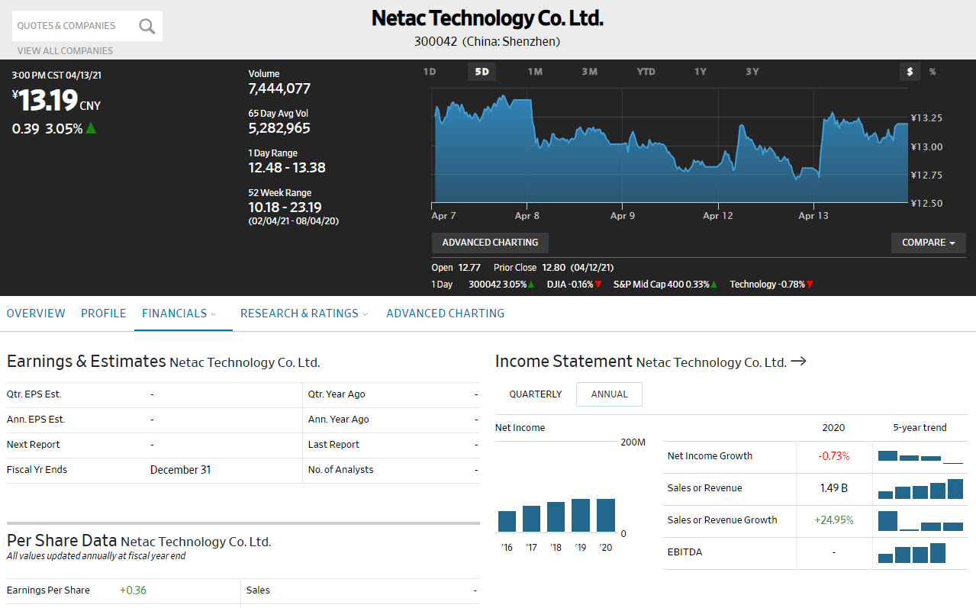Screen dimensions: 976x608
Task: Open Income Statement arrow link
Action: tap(798, 361)
